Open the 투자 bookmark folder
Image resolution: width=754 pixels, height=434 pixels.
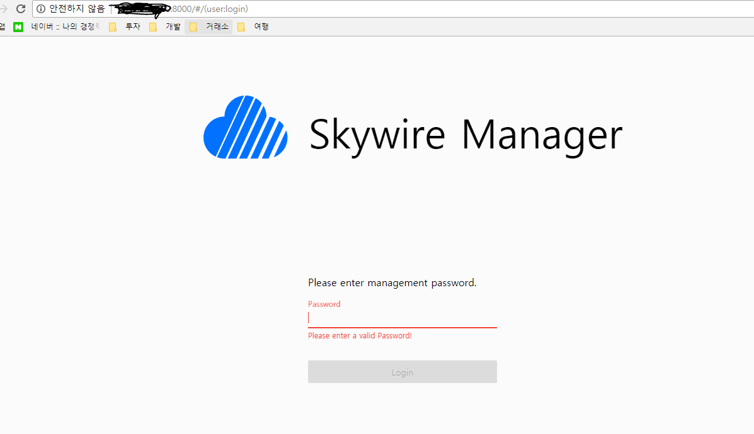(x=125, y=26)
